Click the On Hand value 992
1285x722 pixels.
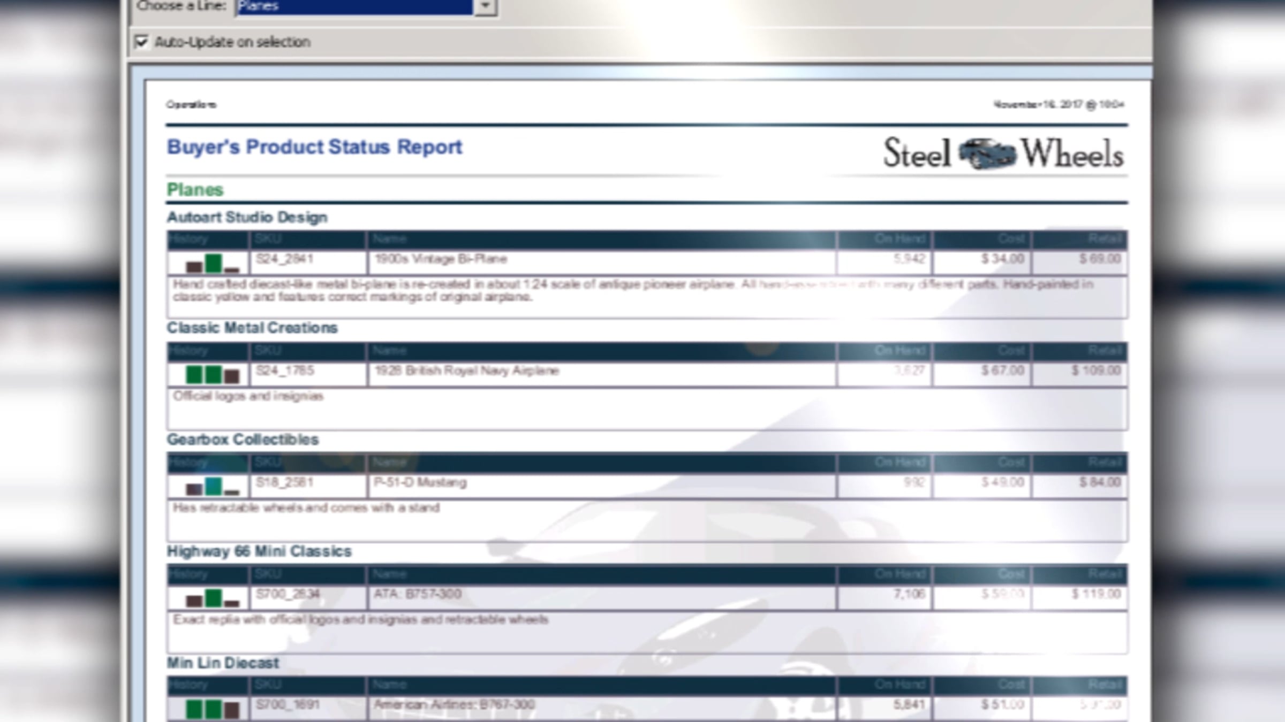click(914, 483)
